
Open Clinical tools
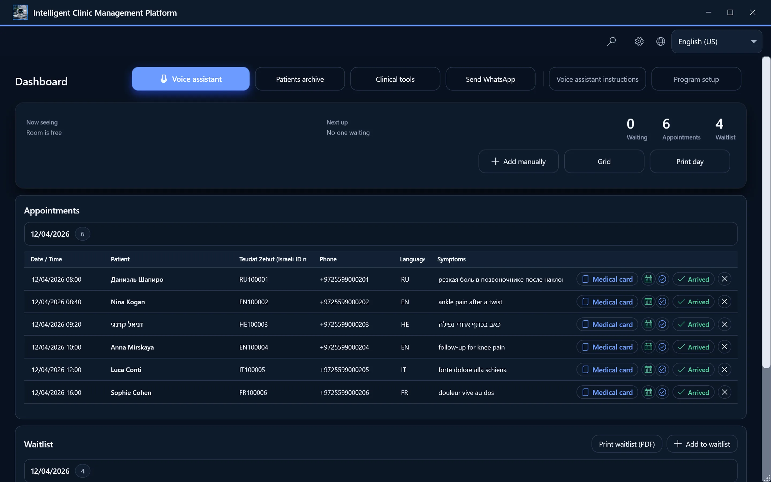(395, 79)
